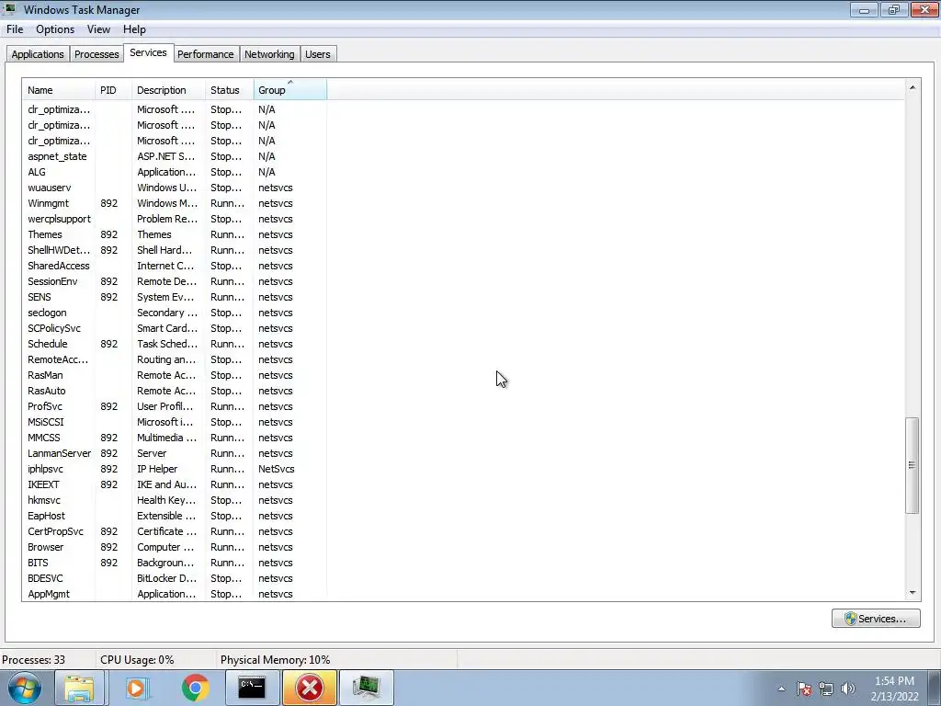
Task: Open the volume speaker icon
Action: tap(848, 689)
